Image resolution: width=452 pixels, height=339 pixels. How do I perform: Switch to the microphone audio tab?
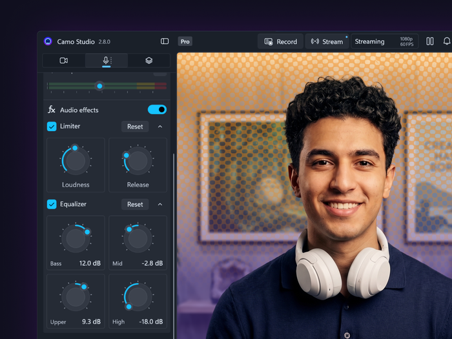(107, 61)
